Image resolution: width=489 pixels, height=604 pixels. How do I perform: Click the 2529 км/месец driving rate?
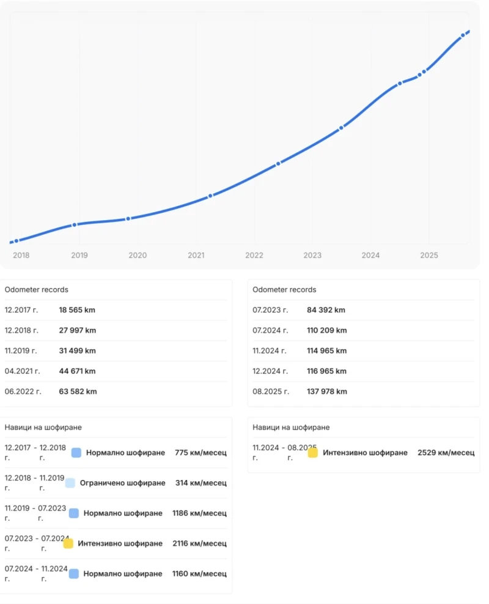[446, 453]
